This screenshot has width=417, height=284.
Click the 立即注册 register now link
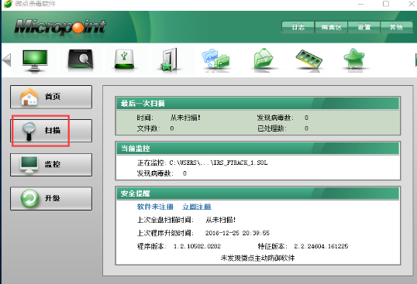click(197, 207)
